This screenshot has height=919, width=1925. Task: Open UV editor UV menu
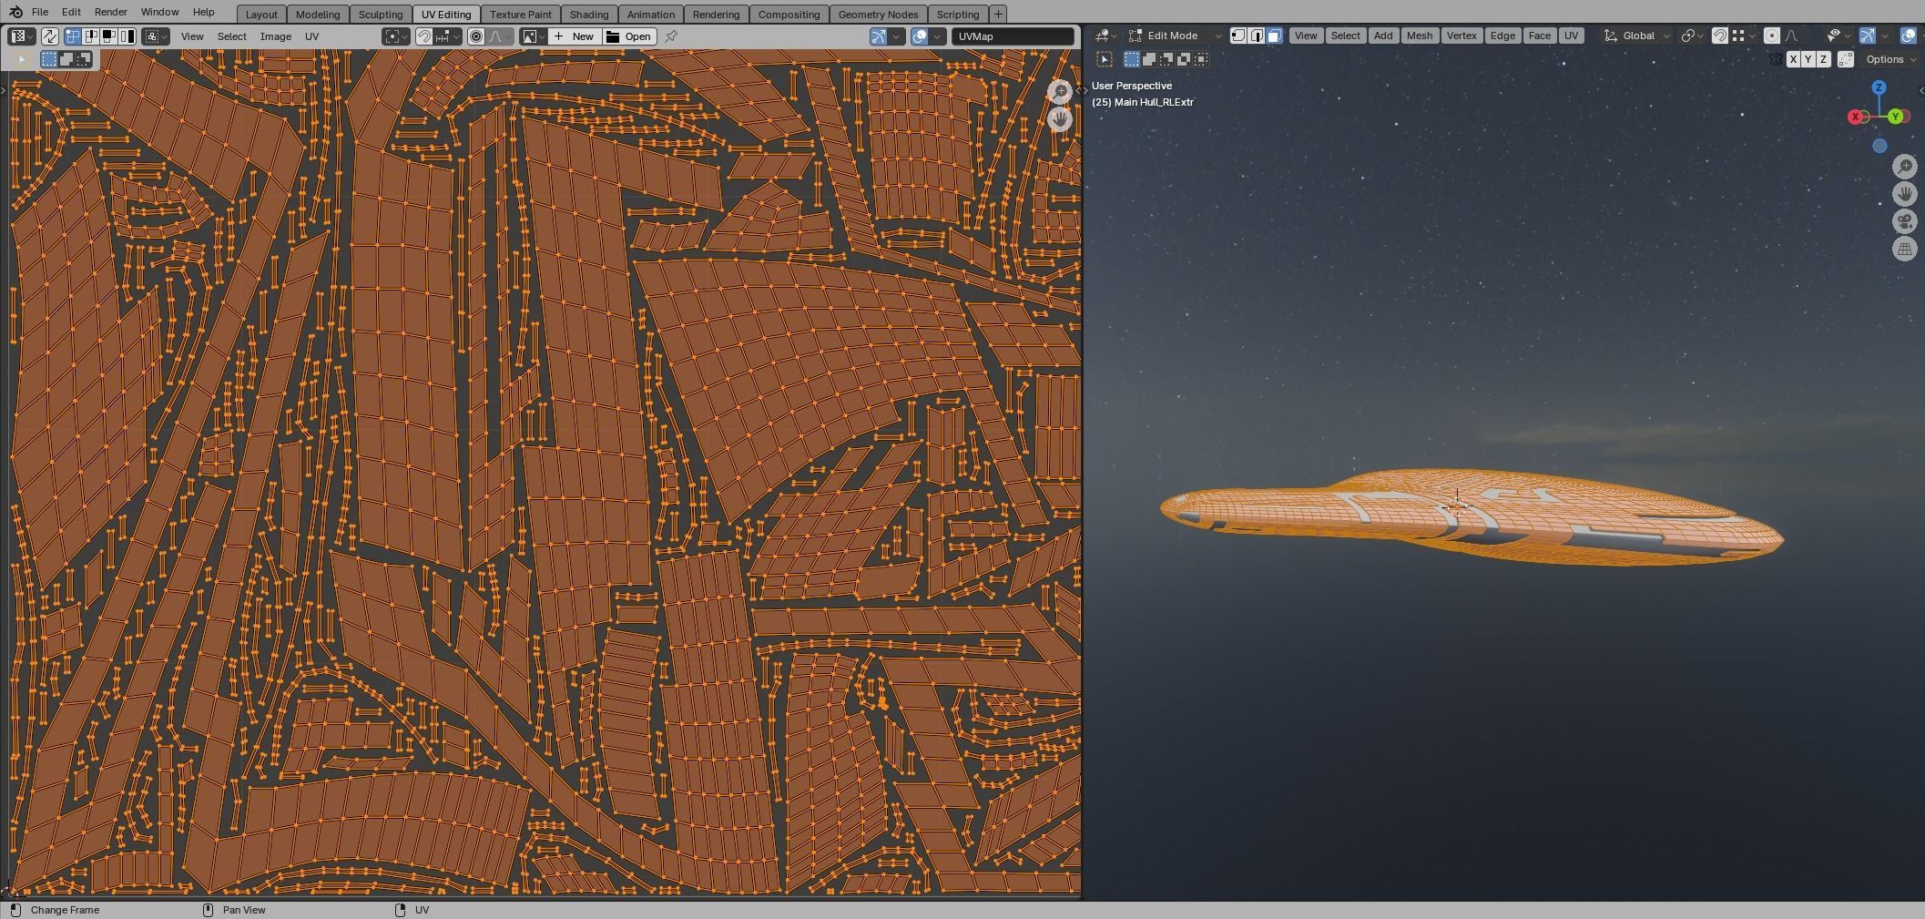tap(311, 36)
